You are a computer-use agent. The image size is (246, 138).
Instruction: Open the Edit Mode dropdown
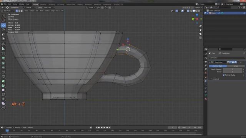click(8, 11)
